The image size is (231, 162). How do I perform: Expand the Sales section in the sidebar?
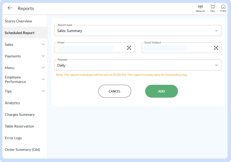[x=43, y=45]
